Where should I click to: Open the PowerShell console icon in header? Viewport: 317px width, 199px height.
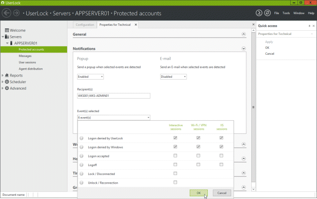(x=259, y=13)
